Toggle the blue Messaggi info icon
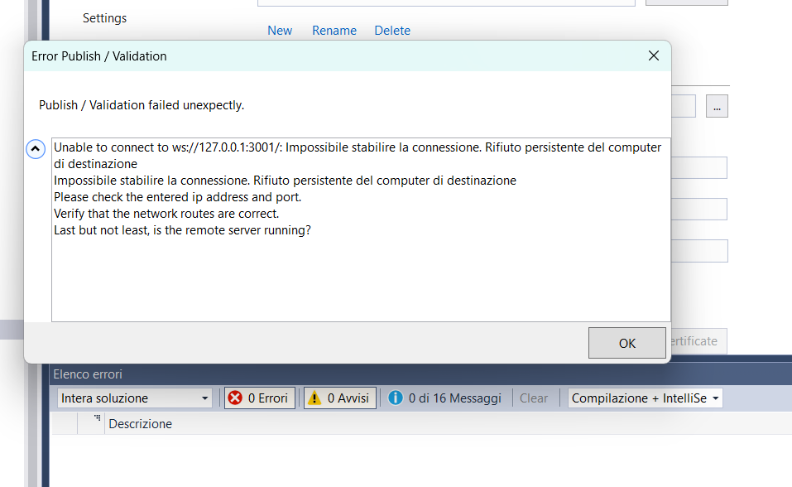 coord(396,398)
